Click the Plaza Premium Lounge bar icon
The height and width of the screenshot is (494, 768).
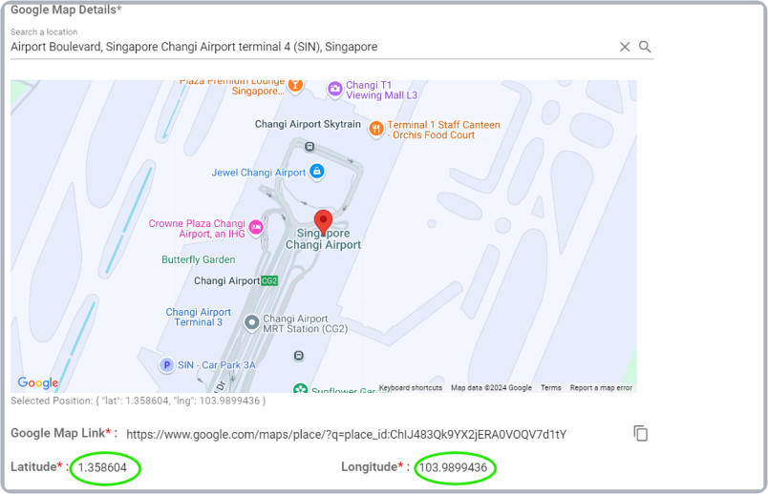tap(295, 86)
